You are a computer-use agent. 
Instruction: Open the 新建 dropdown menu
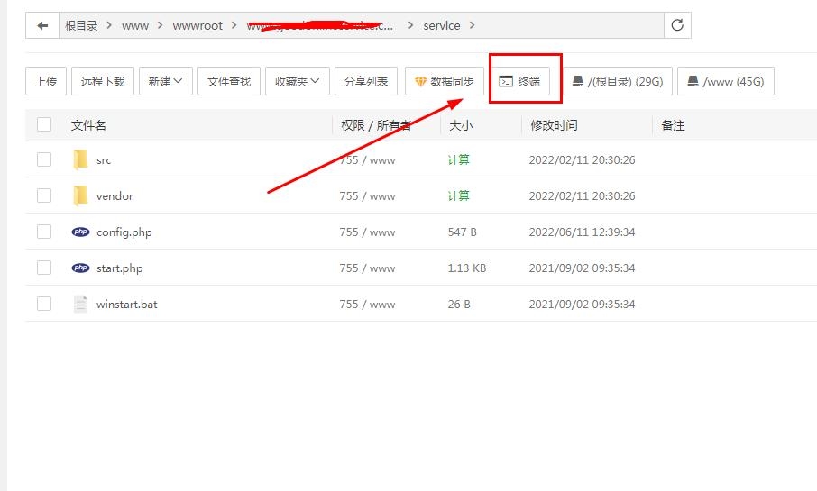point(166,81)
